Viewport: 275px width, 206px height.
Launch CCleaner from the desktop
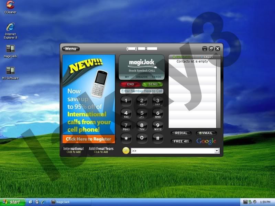(10, 6)
